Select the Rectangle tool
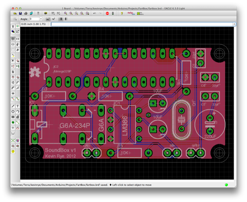Viewport: 247px width, 202px height. tap(13, 117)
